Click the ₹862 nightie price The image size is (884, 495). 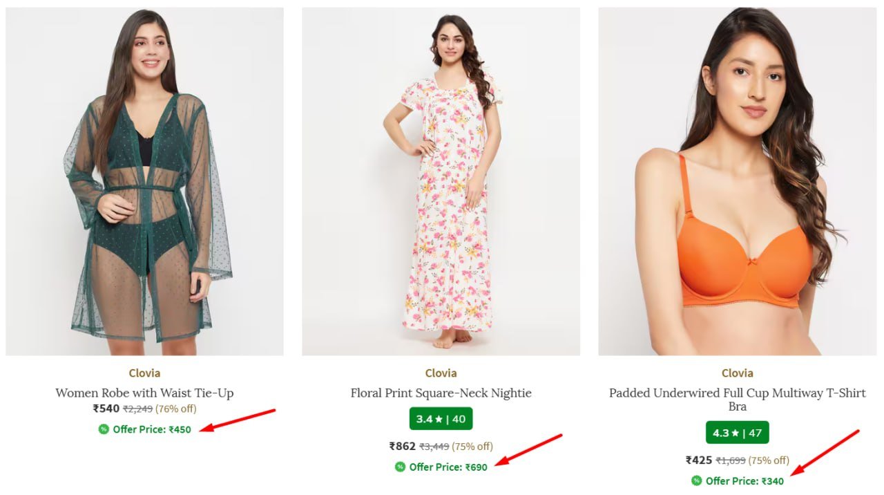(403, 447)
